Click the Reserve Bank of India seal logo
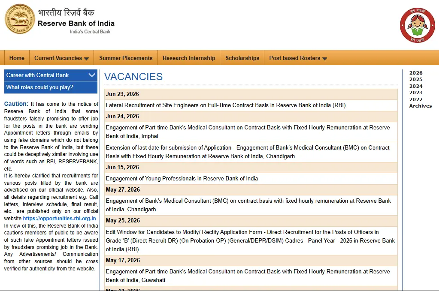This screenshot has width=439, height=291. point(20,19)
